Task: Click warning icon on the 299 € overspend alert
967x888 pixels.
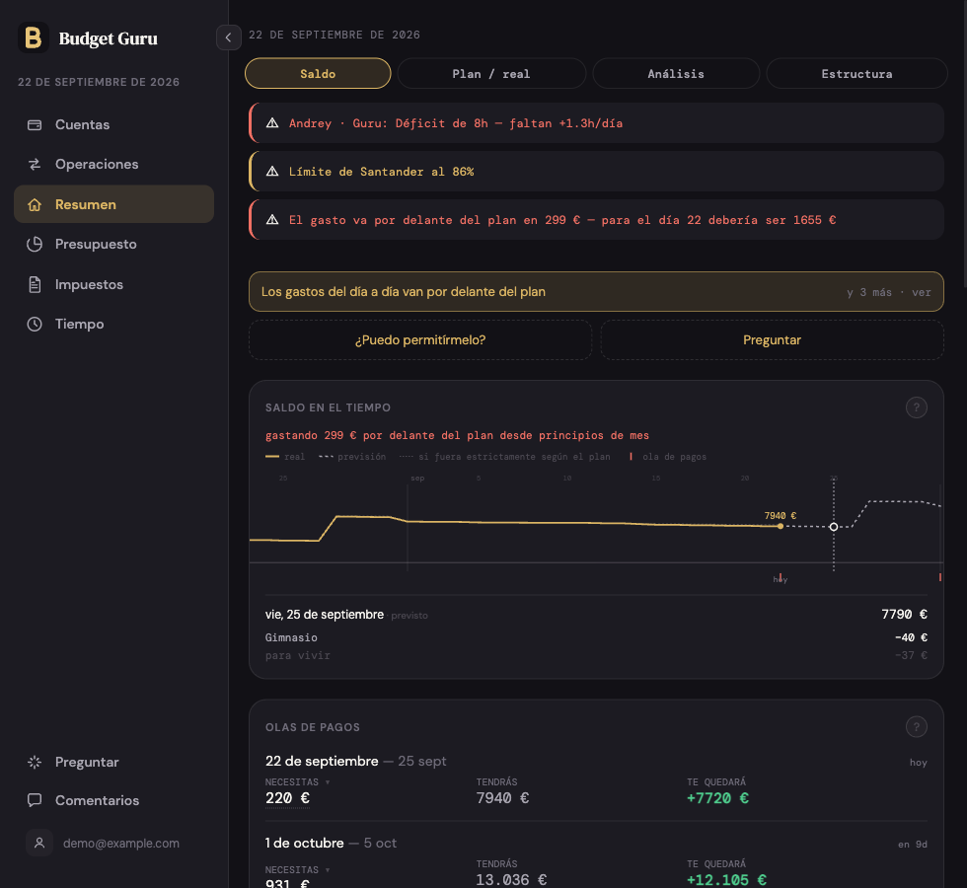Action: (x=272, y=219)
